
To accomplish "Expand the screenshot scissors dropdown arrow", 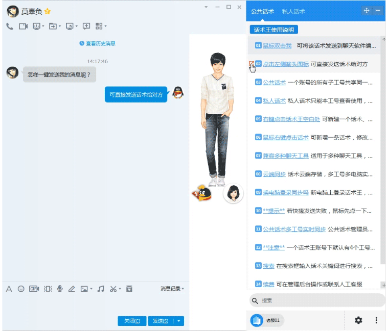I will point(120,289).
